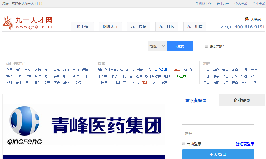Open the 关于九一 top link
The height and width of the screenshot is (159, 266).
[x=223, y=4]
